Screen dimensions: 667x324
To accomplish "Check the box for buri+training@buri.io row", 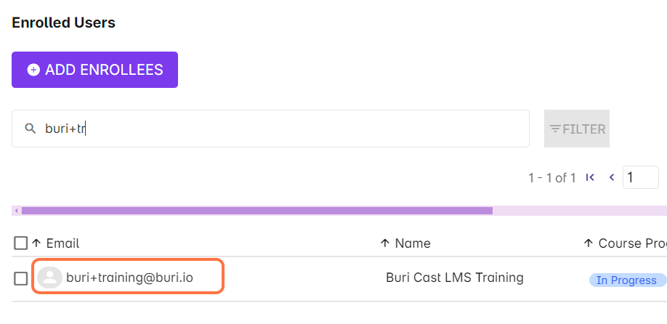I will (x=21, y=278).
